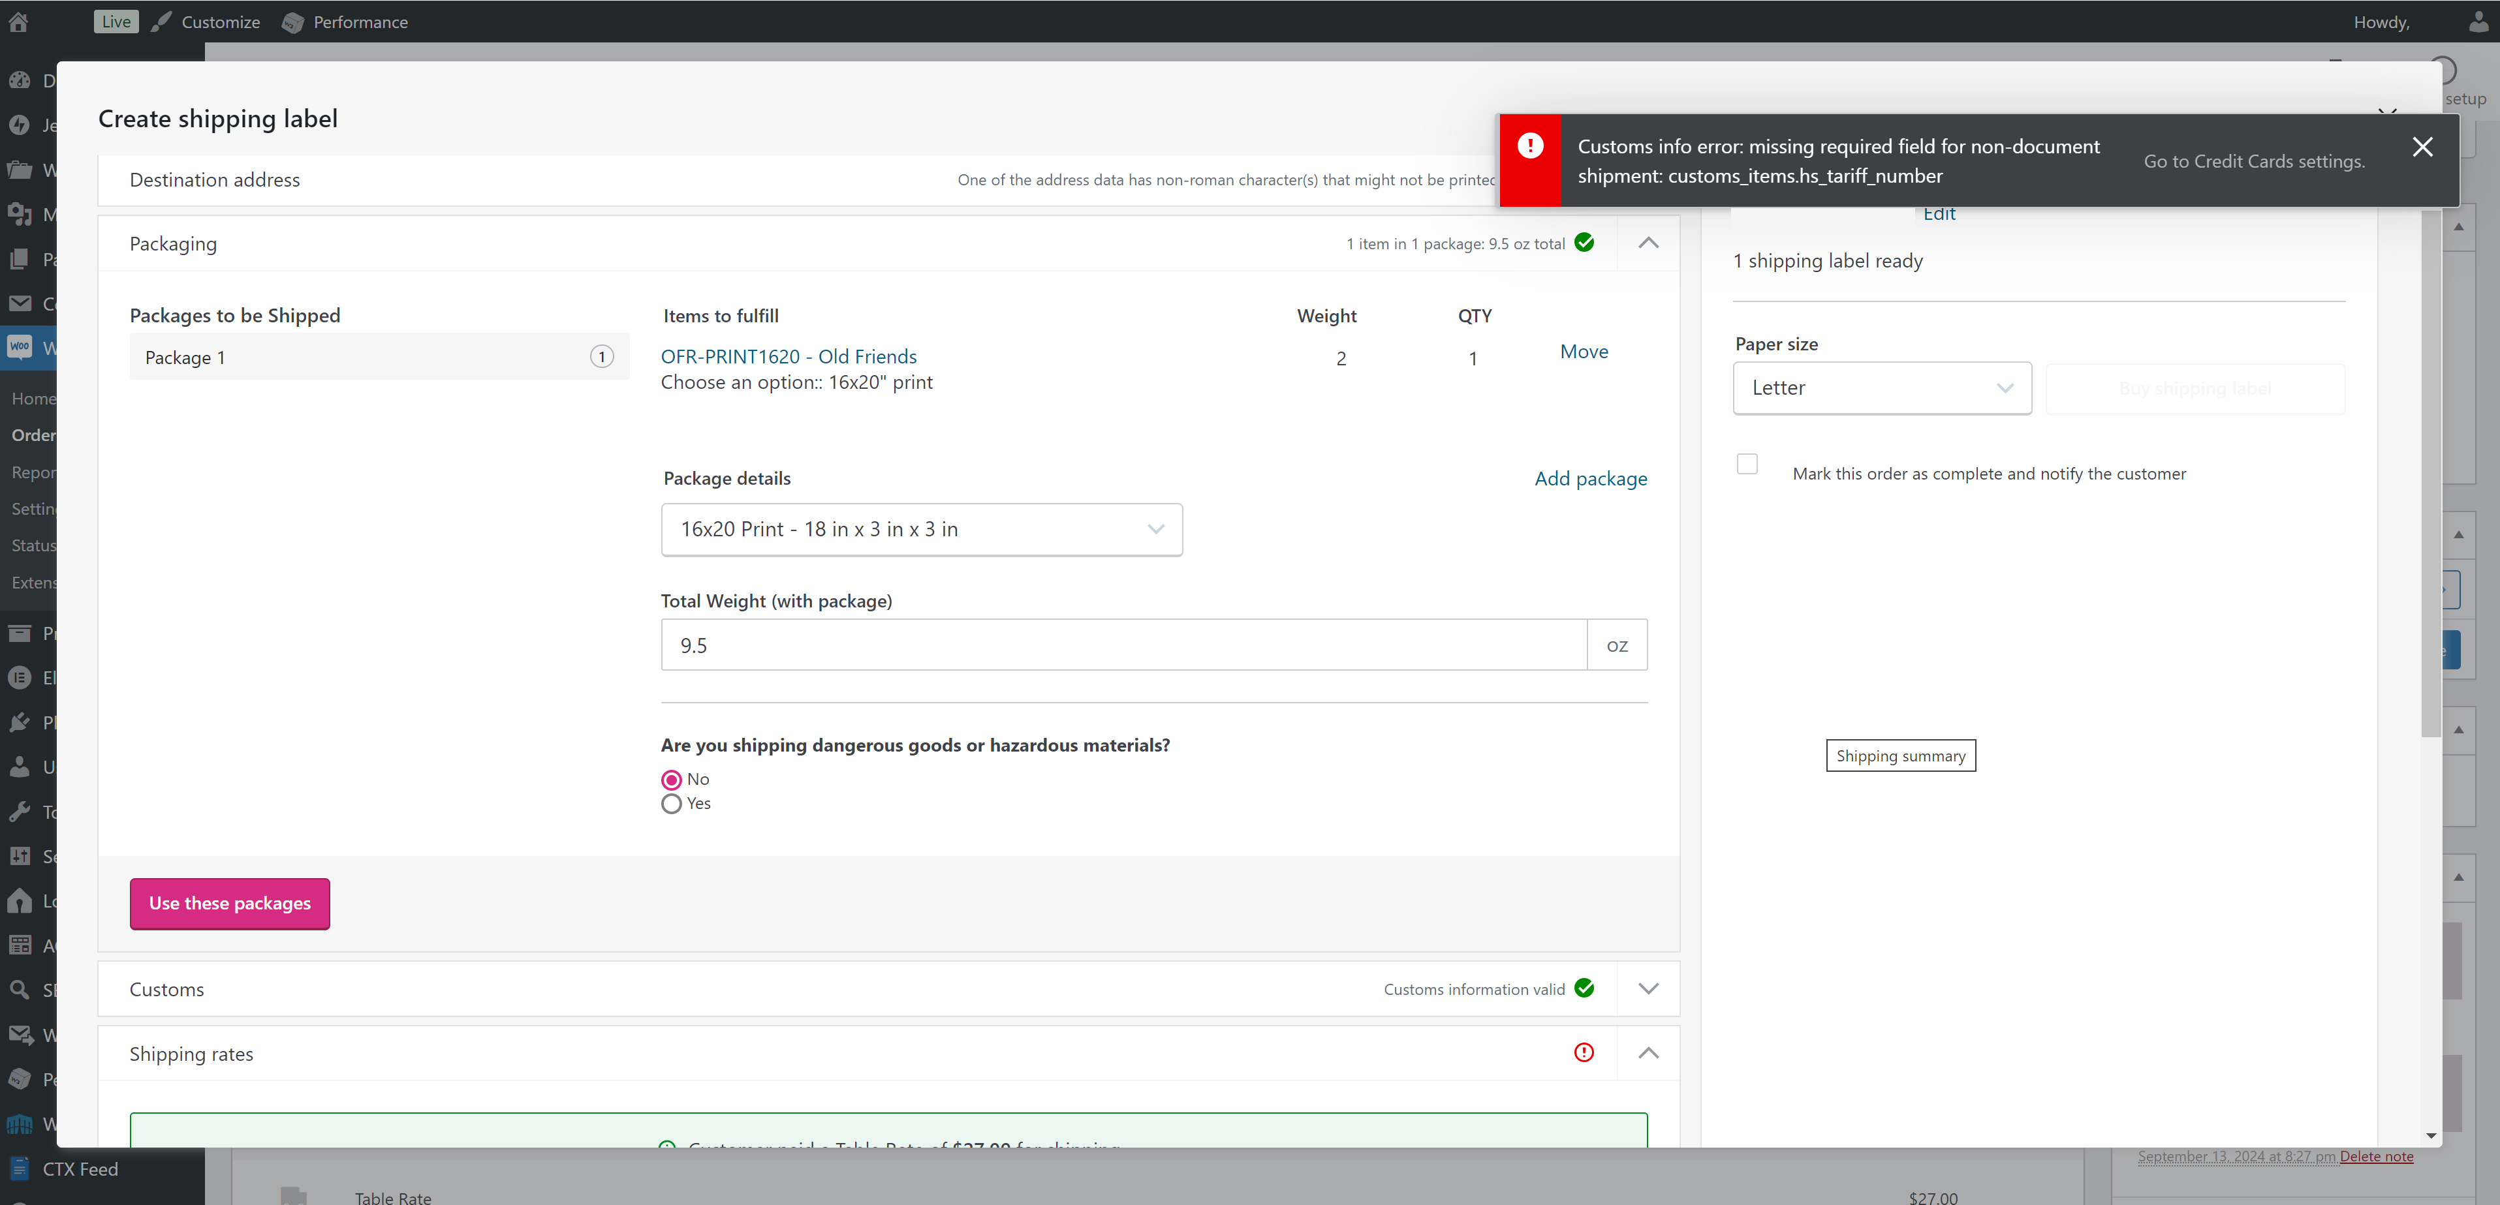Viewport: 2500px width, 1205px height.
Task: Click the mail-forward envelope sidebar icon
Action: [20, 1035]
